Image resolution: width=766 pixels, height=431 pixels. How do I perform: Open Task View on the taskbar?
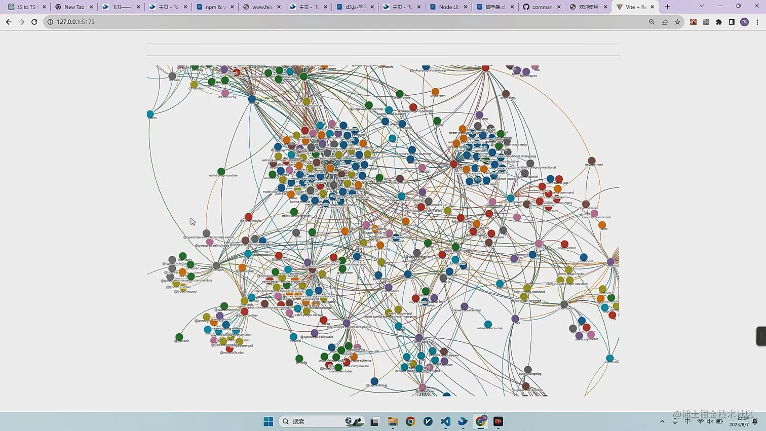[374, 421]
